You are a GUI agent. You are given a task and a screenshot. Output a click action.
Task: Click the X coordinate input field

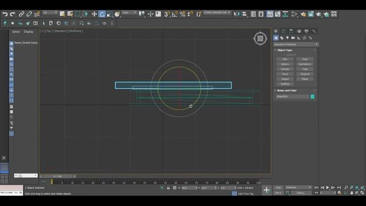point(189,188)
